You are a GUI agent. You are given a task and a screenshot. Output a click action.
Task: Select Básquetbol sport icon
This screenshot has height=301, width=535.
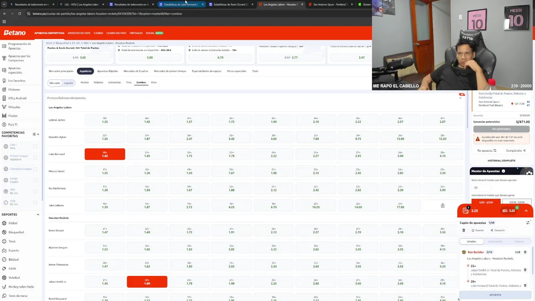point(4,232)
